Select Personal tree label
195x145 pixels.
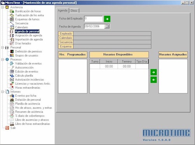(16, 47)
